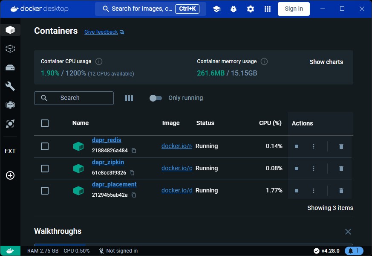Delete the dapr_redis container

point(341,146)
